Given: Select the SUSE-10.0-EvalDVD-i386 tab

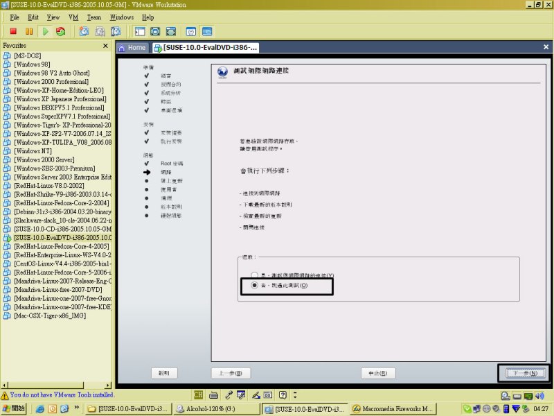Looking at the screenshot, I should (206, 48).
